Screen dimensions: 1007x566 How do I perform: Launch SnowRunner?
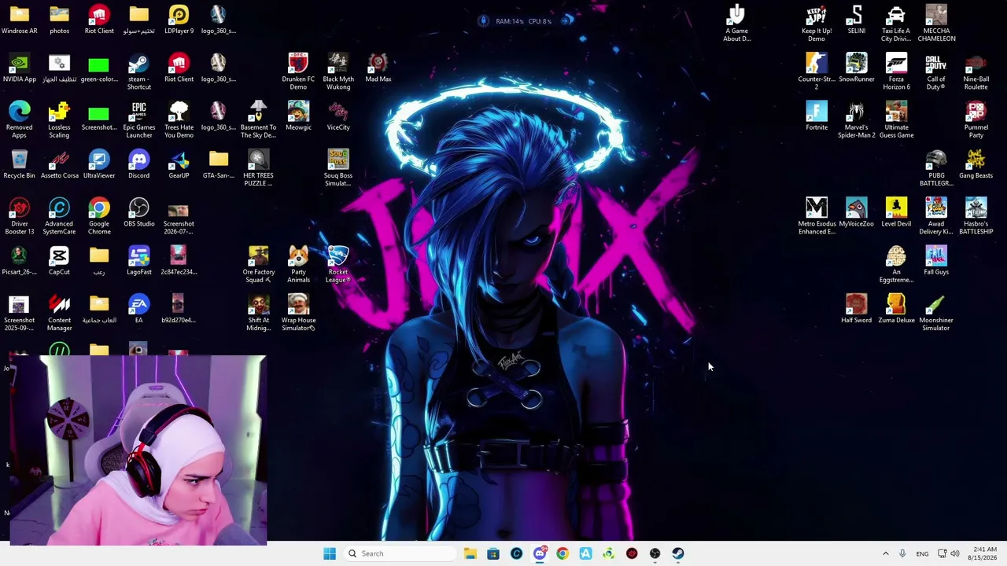[x=857, y=68]
